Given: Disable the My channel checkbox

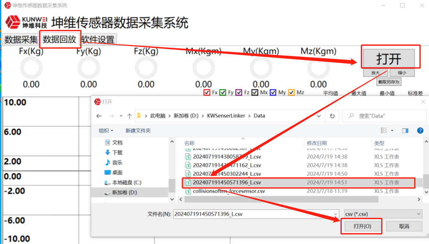Looking at the screenshot, I should click(x=273, y=93).
